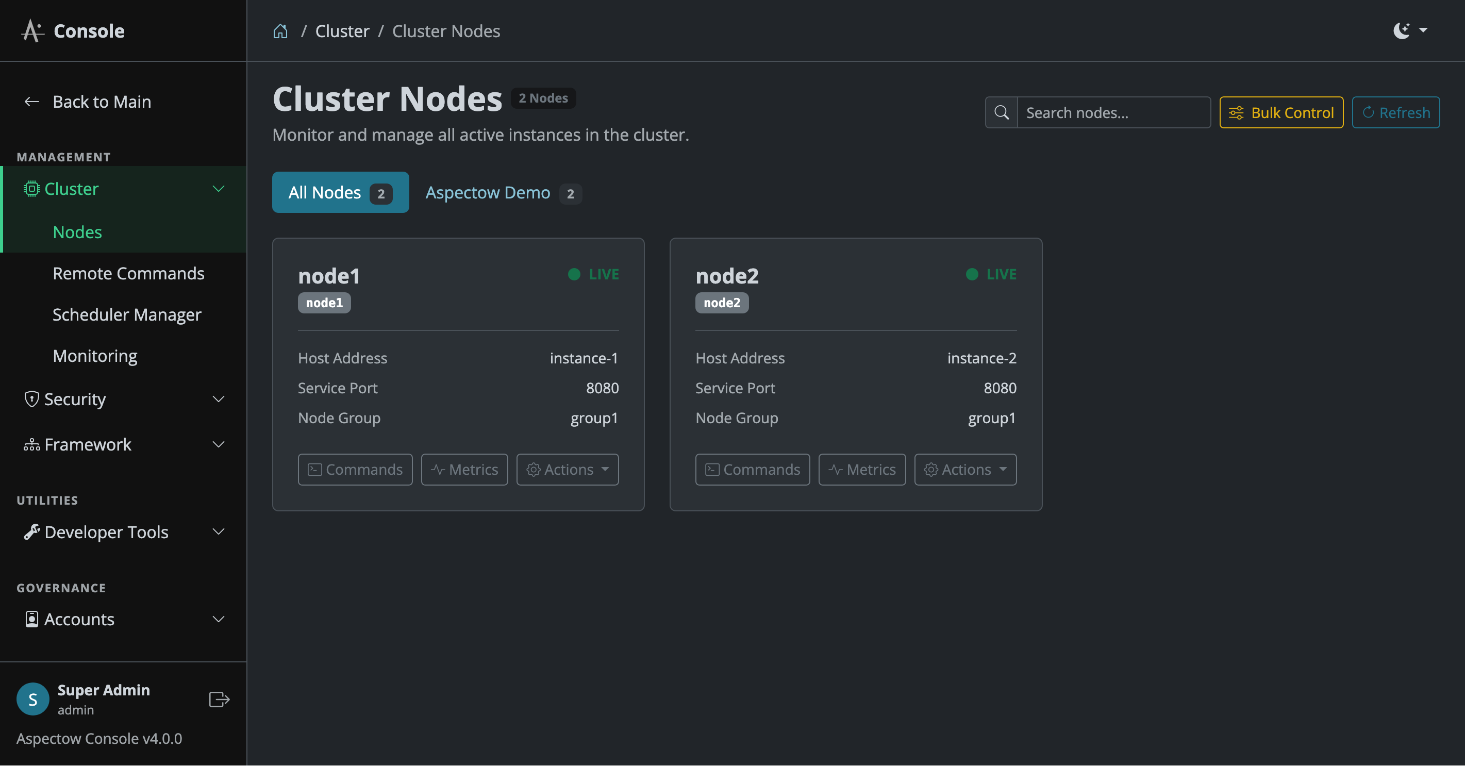Click the Accounts badge icon
The width and height of the screenshot is (1465, 766).
(x=32, y=619)
